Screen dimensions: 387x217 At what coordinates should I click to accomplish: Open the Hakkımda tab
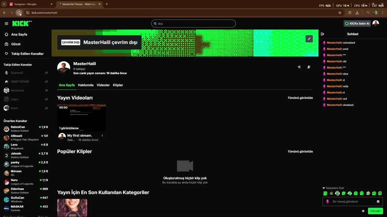(x=86, y=85)
